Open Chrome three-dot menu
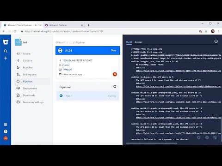This screenshot has width=222, height=166. (218, 31)
